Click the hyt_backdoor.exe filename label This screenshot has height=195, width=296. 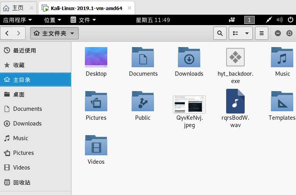[x=235, y=77]
